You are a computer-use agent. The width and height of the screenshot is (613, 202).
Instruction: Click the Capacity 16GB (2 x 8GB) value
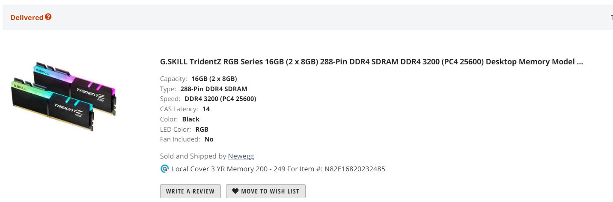point(214,79)
